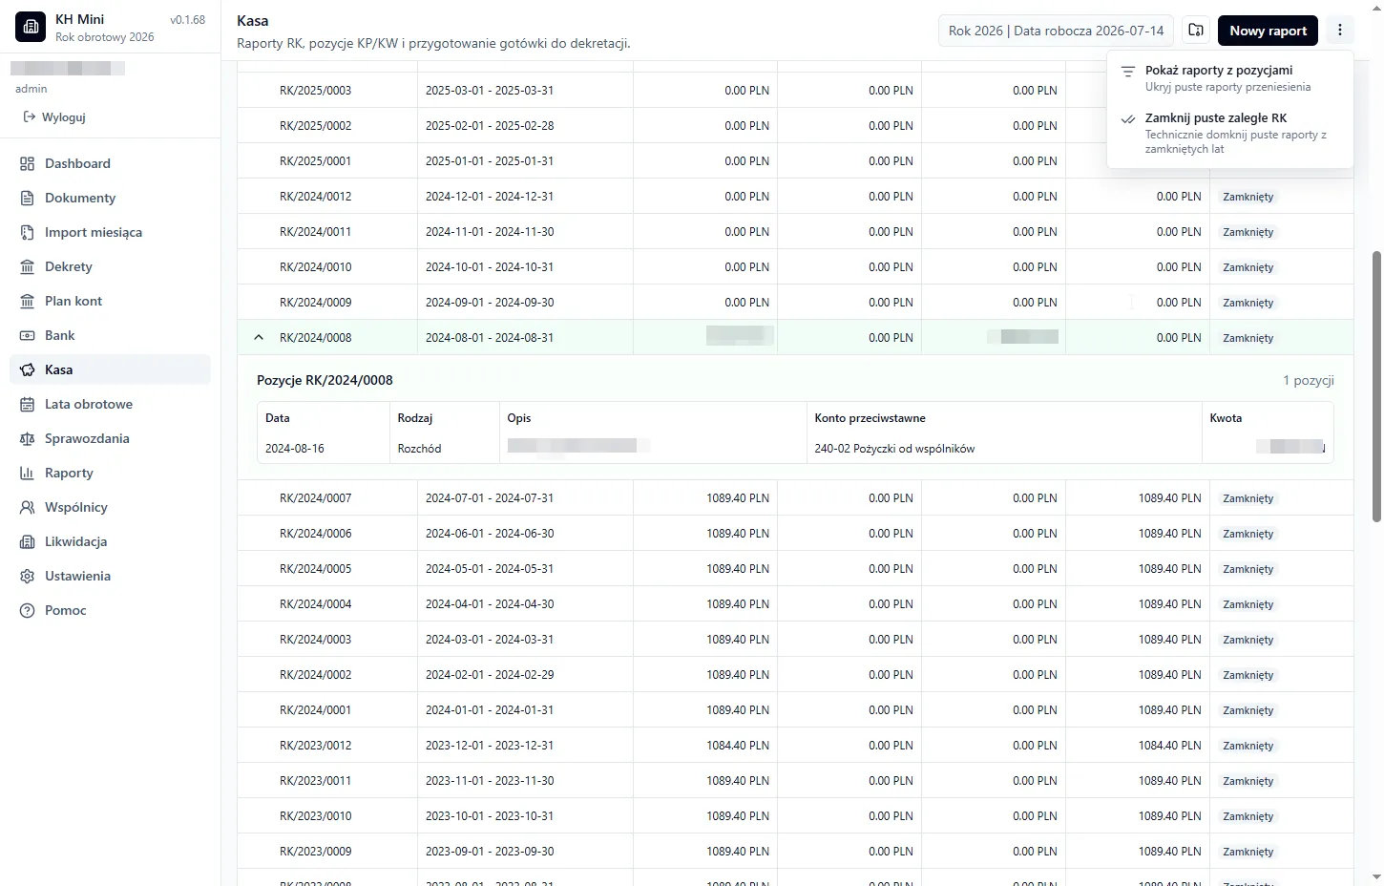Click report RK/2024/0005
Image resolution: width=1384 pixels, height=886 pixels.
coord(315,568)
